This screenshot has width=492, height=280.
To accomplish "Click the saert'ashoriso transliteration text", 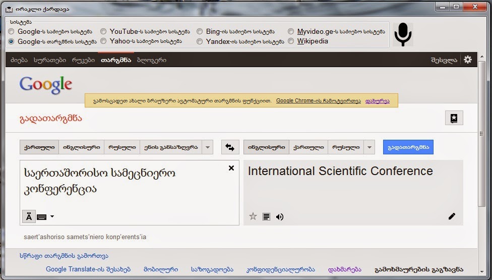I will pyautogui.click(x=85, y=237).
